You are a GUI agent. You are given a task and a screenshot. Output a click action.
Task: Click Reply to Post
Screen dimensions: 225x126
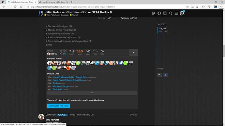(129, 18)
